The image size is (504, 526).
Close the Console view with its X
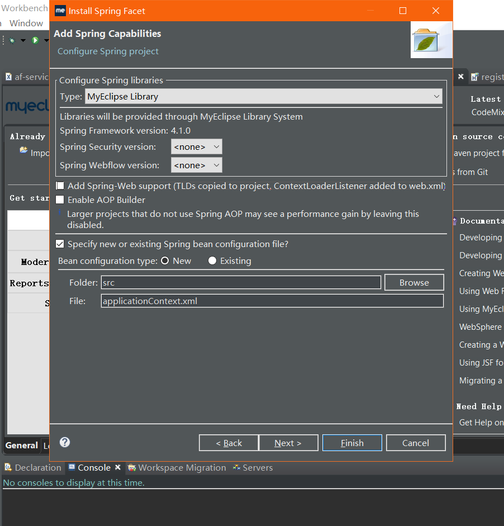coord(118,467)
